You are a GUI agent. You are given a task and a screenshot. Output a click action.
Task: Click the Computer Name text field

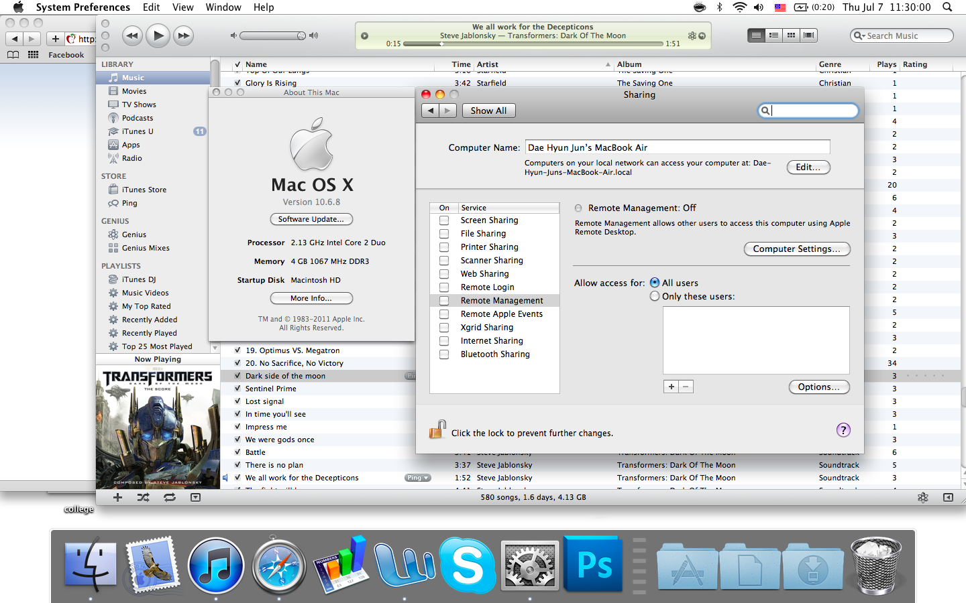coord(678,147)
